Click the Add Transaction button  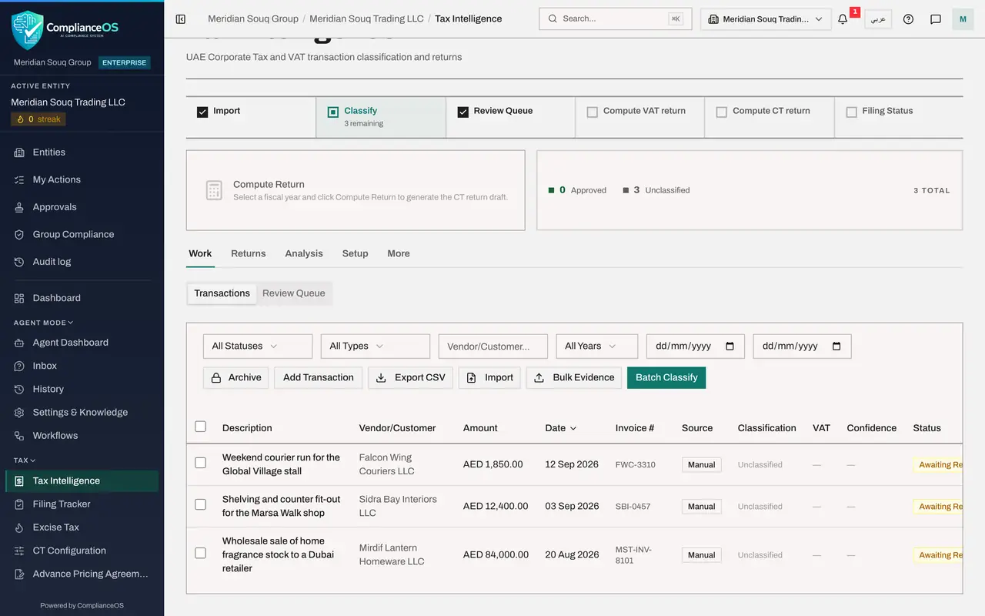click(319, 377)
